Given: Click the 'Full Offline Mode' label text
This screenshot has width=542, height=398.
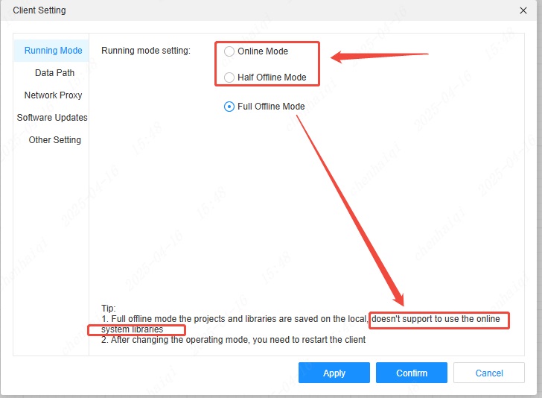Looking at the screenshot, I should pos(271,107).
